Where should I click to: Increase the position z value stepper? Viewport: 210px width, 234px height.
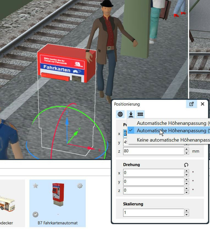coord(187,149)
